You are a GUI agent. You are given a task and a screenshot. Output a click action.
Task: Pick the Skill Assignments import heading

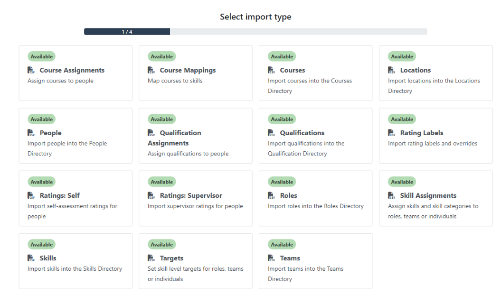[x=428, y=195]
